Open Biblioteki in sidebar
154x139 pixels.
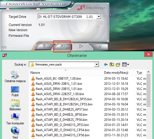(15, 105)
